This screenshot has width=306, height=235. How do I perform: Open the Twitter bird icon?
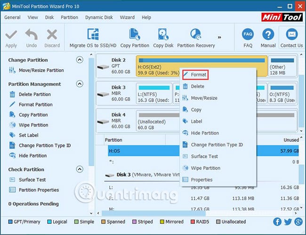[x=288, y=222]
